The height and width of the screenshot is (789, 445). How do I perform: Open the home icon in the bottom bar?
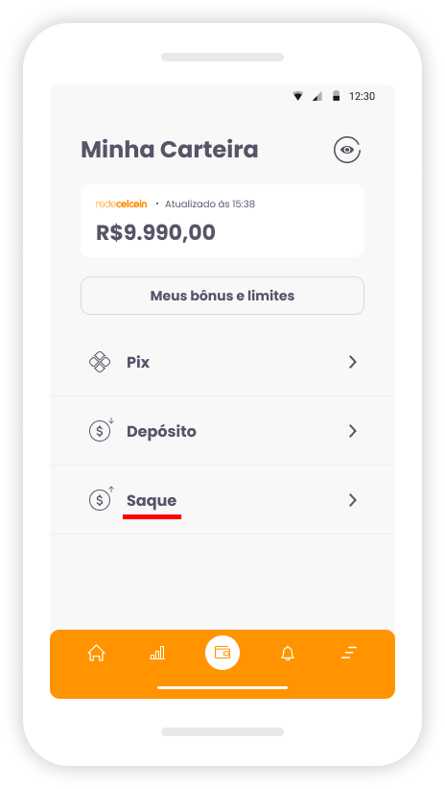coord(96,653)
